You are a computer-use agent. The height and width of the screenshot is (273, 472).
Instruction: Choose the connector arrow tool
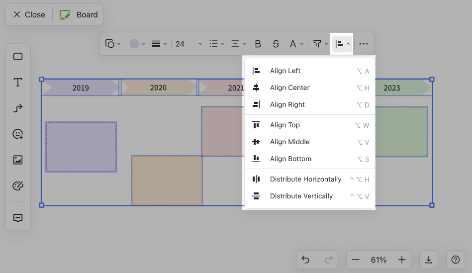(18, 108)
